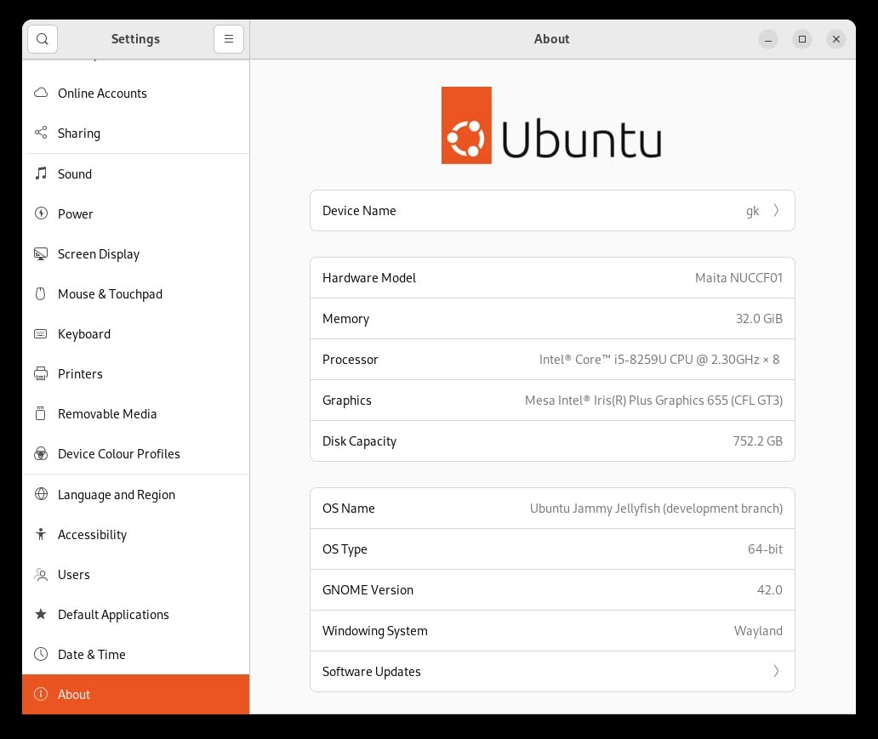The width and height of the screenshot is (878, 739).
Task: Click the Device Colour Profiles icon
Action: (41, 453)
